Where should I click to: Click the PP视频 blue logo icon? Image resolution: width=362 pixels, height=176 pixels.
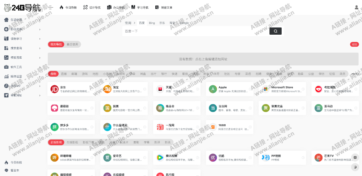point(266,158)
